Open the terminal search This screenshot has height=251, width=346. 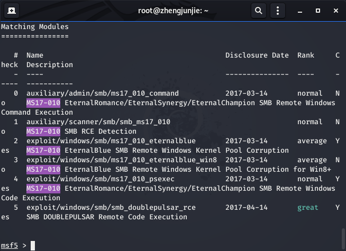point(258,11)
